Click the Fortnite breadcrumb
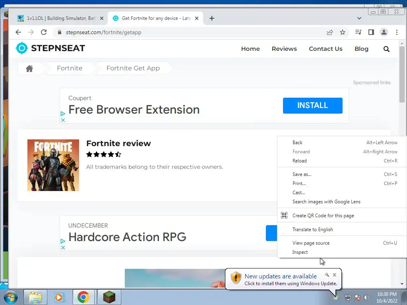 (x=70, y=68)
